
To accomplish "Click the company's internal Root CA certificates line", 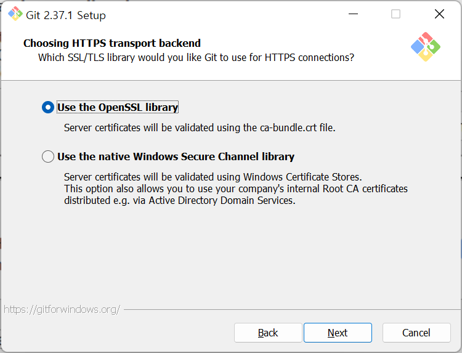I will (236, 189).
